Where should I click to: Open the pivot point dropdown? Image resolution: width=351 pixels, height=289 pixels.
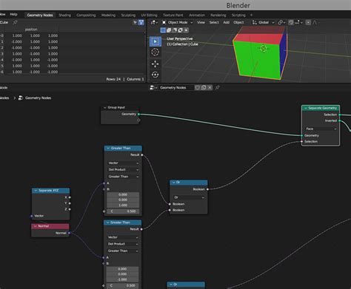[x=281, y=22]
